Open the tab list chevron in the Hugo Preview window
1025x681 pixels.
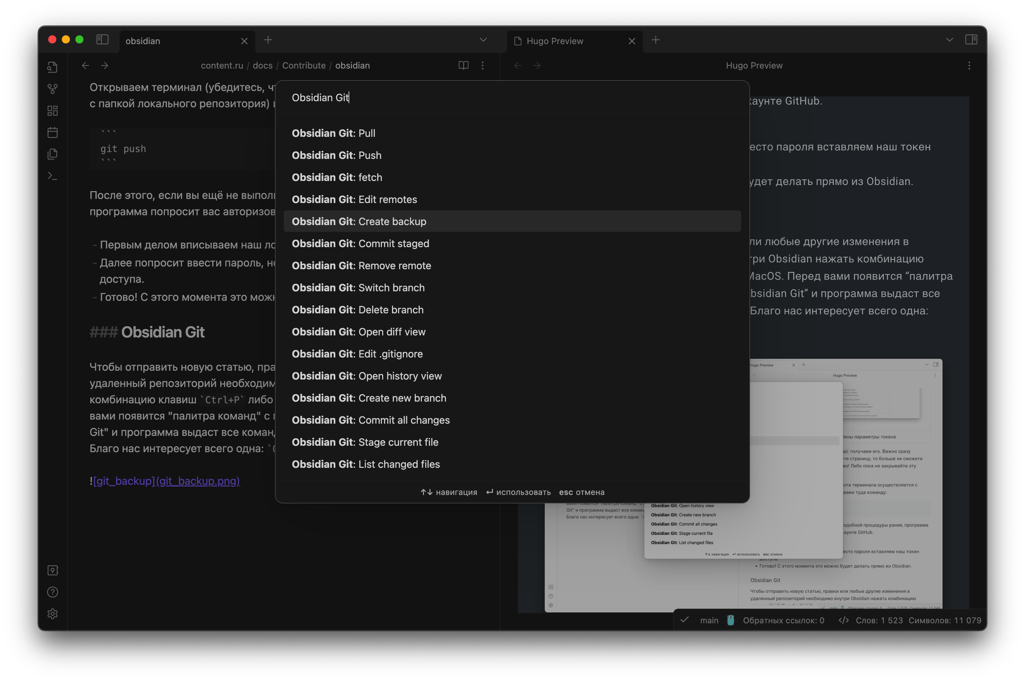click(949, 39)
